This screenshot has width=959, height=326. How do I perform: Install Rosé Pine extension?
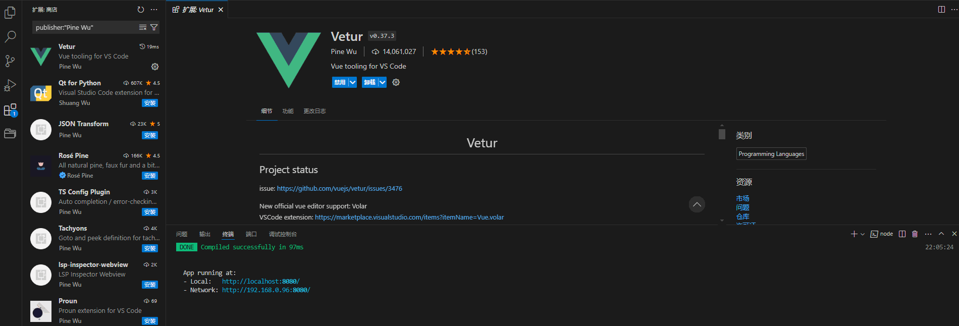[150, 176]
